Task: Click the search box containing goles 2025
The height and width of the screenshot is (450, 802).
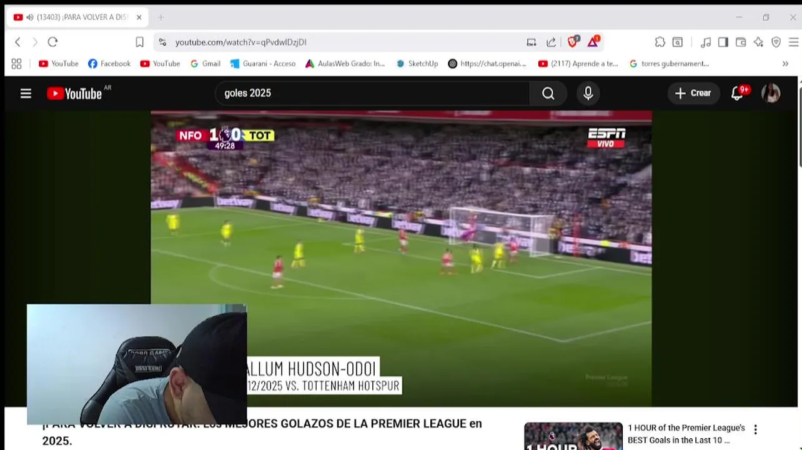Action: click(372, 93)
